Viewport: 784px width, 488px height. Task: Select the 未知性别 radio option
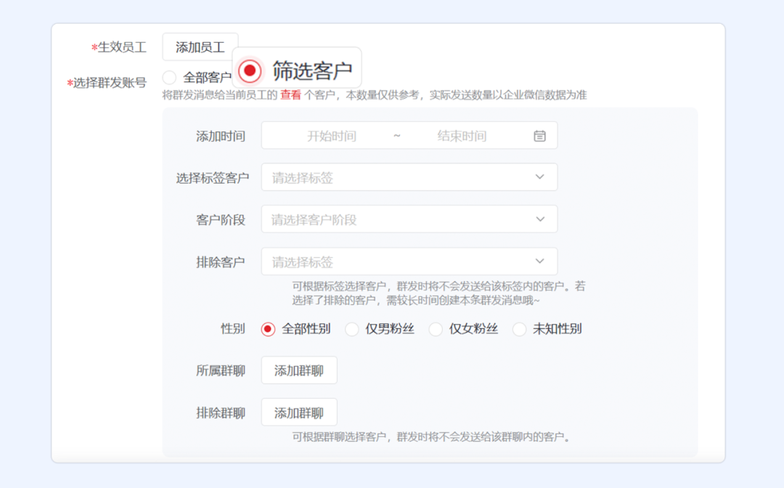520,329
